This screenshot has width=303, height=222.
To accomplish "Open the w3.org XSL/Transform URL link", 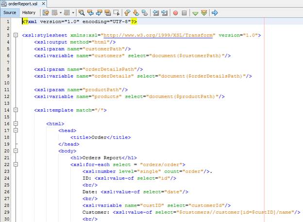I will point(158,35).
